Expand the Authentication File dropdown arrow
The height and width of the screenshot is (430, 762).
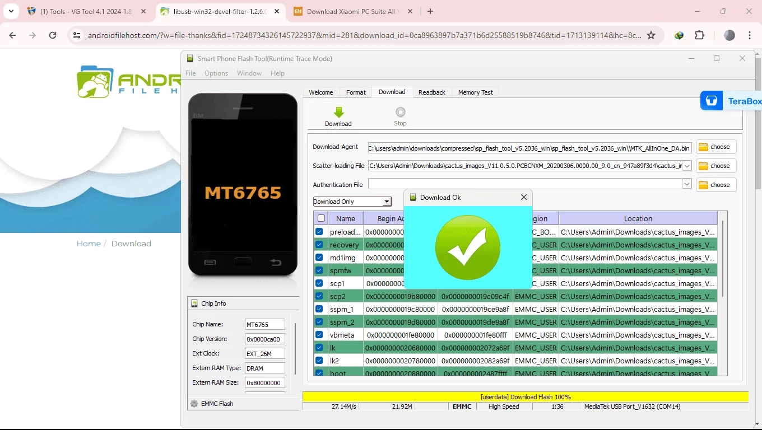pyautogui.click(x=687, y=184)
